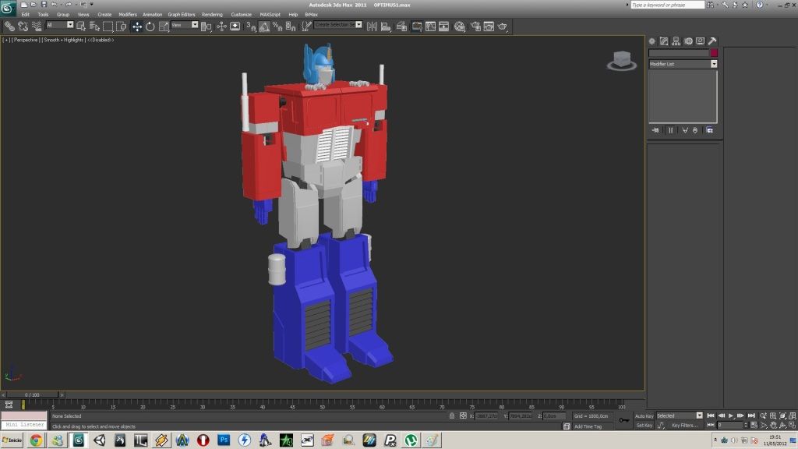
Task: Activate the Select and Uniform Scale tool
Action: click(x=164, y=27)
